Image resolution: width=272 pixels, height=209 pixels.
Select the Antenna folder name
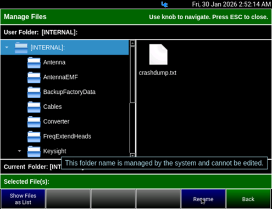pos(54,63)
